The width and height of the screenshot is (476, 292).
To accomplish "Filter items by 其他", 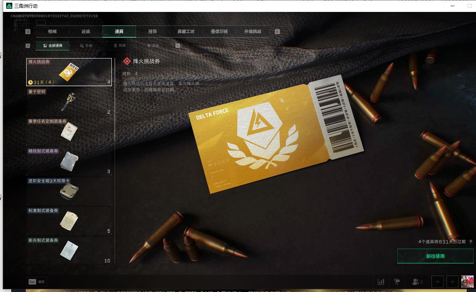I will point(153,45).
